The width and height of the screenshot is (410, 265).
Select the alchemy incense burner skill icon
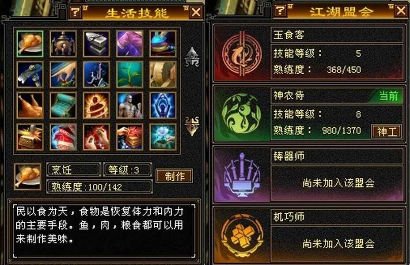click(63, 44)
